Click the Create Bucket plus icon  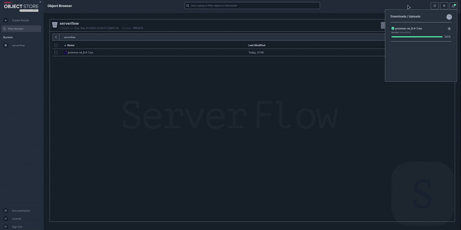point(6,20)
